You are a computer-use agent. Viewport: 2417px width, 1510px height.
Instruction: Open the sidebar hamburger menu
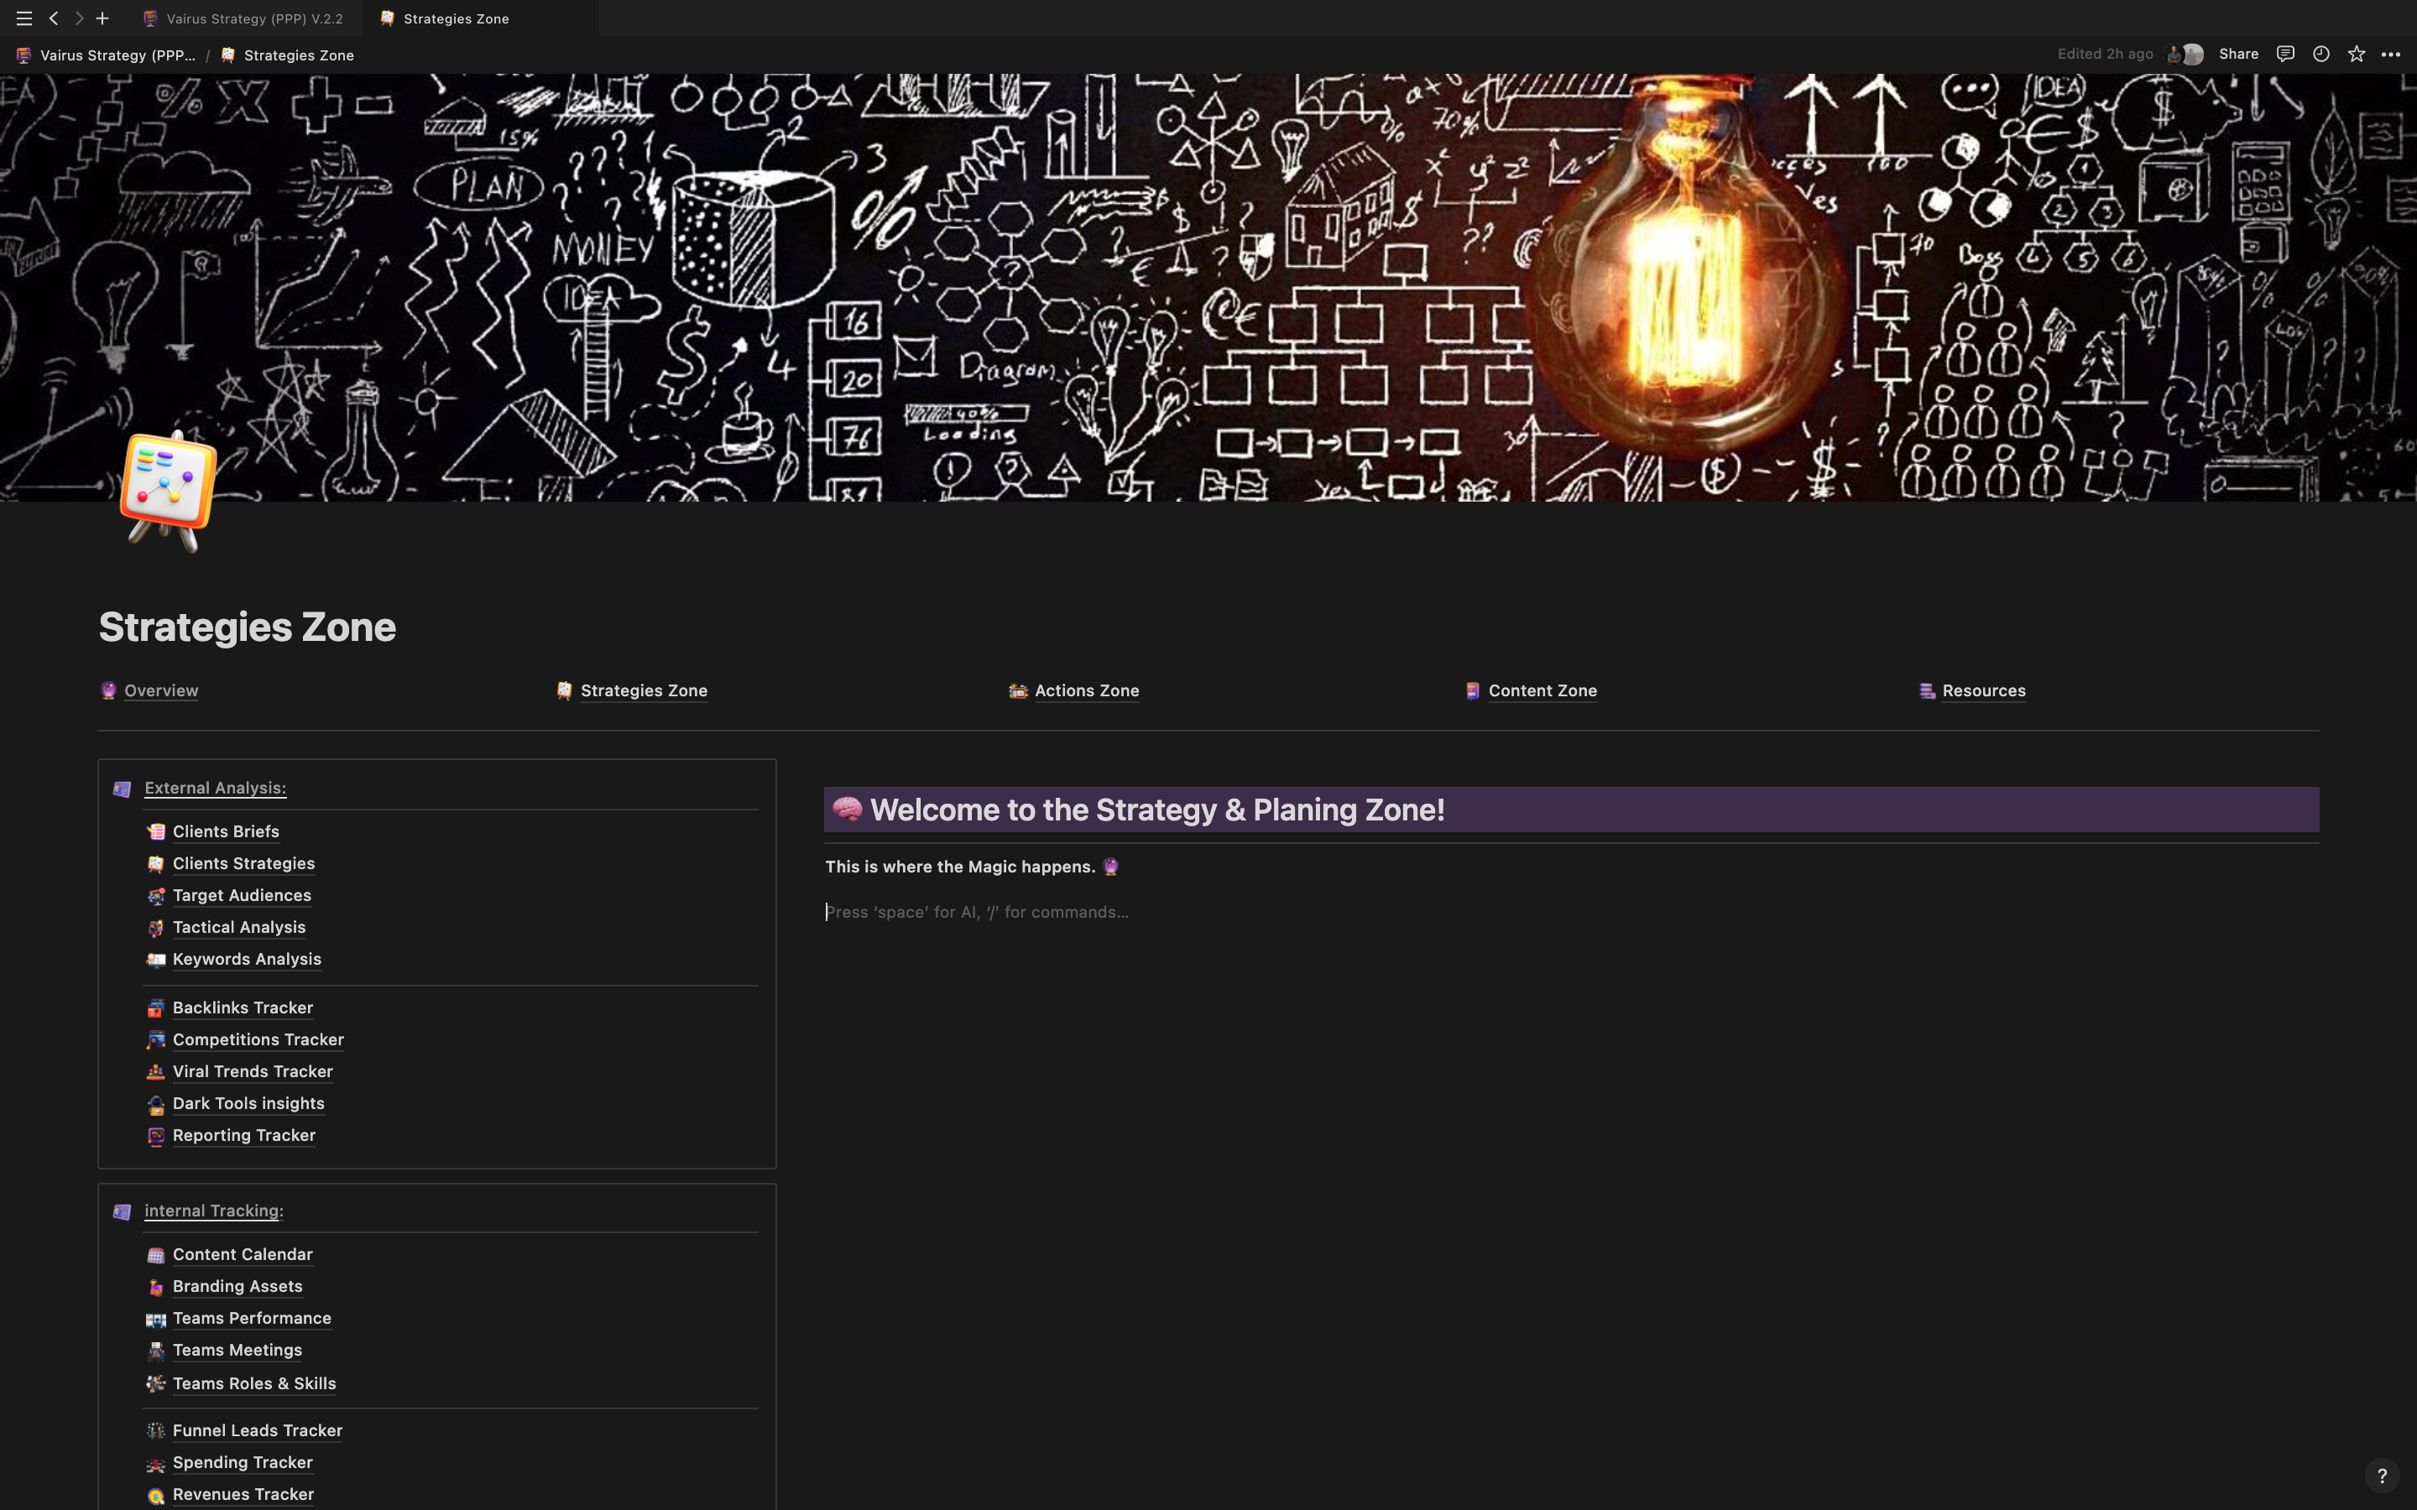click(24, 18)
